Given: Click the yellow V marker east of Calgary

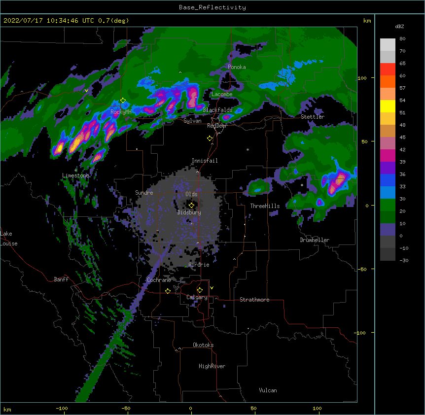Looking at the screenshot, I should point(212,288).
